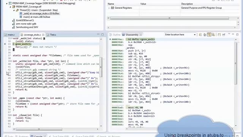This screenshot has height=137, width=243.
Task: Pin Disassembly to debug context
Action: pyautogui.click(x=224, y=35)
